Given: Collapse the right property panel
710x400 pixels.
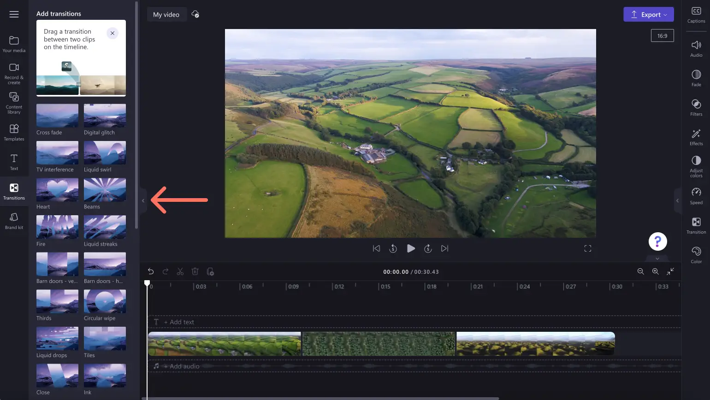Looking at the screenshot, I should [x=677, y=200].
